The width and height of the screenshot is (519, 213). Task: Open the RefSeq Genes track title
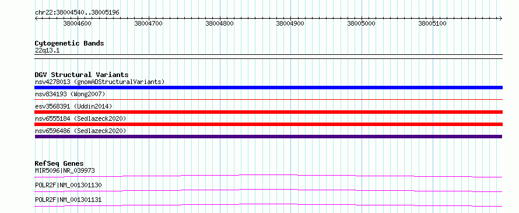click(59, 163)
